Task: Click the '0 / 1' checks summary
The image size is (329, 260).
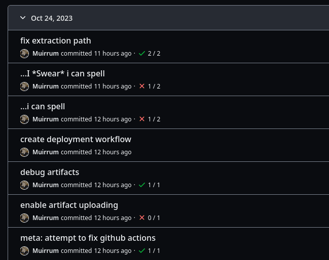Action: tap(154, 218)
